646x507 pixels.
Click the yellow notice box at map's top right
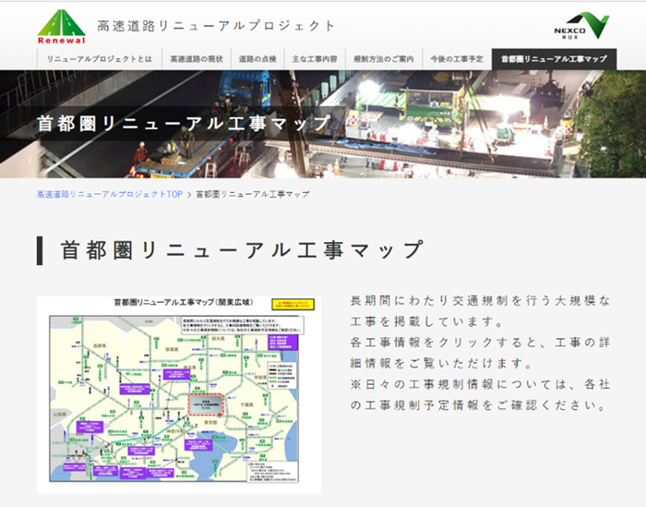pyautogui.click(x=293, y=305)
